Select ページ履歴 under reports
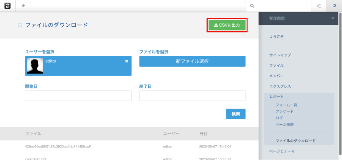The width and height of the screenshot is (342, 160). point(284,124)
